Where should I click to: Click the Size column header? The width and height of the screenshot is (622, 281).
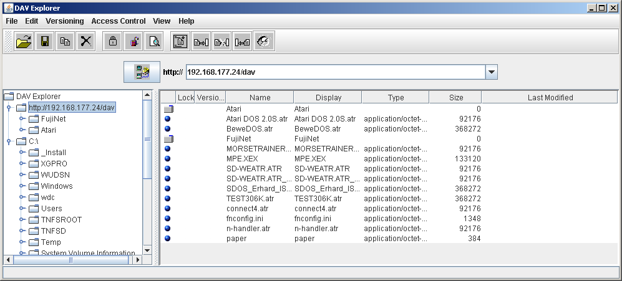[455, 98]
